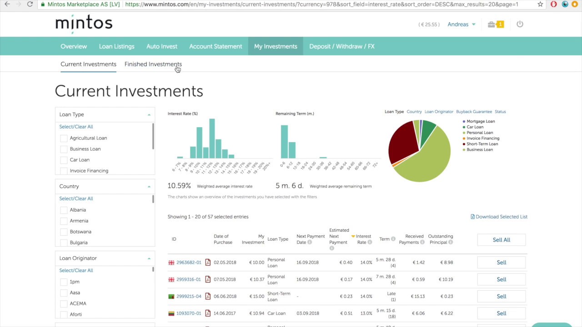The height and width of the screenshot is (327, 582).
Task: Click the browser forward arrow
Action: [x=18, y=4]
